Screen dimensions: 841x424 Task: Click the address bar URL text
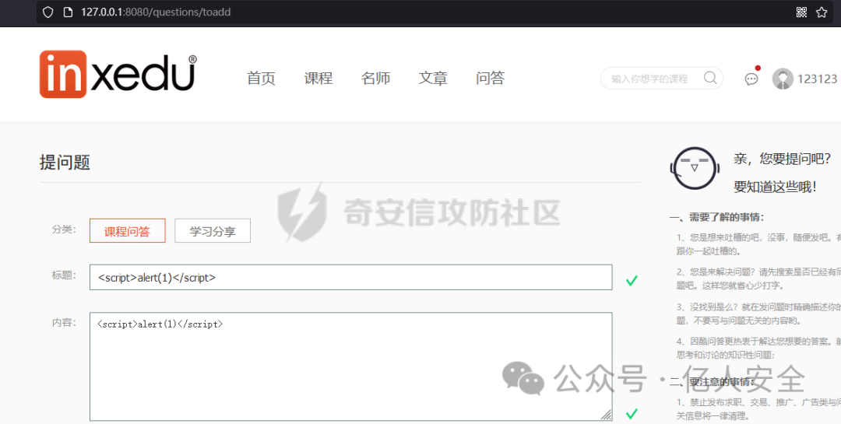point(156,12)
